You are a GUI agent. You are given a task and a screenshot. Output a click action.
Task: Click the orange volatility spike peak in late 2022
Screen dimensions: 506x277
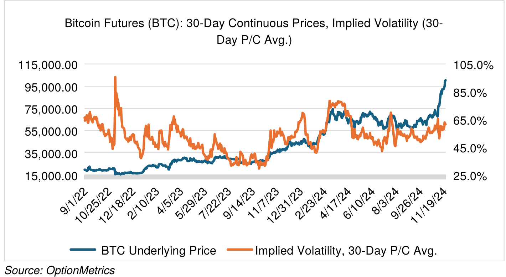point(115,77)
